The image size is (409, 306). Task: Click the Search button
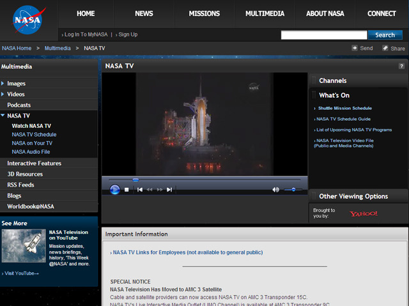(385, 35)
